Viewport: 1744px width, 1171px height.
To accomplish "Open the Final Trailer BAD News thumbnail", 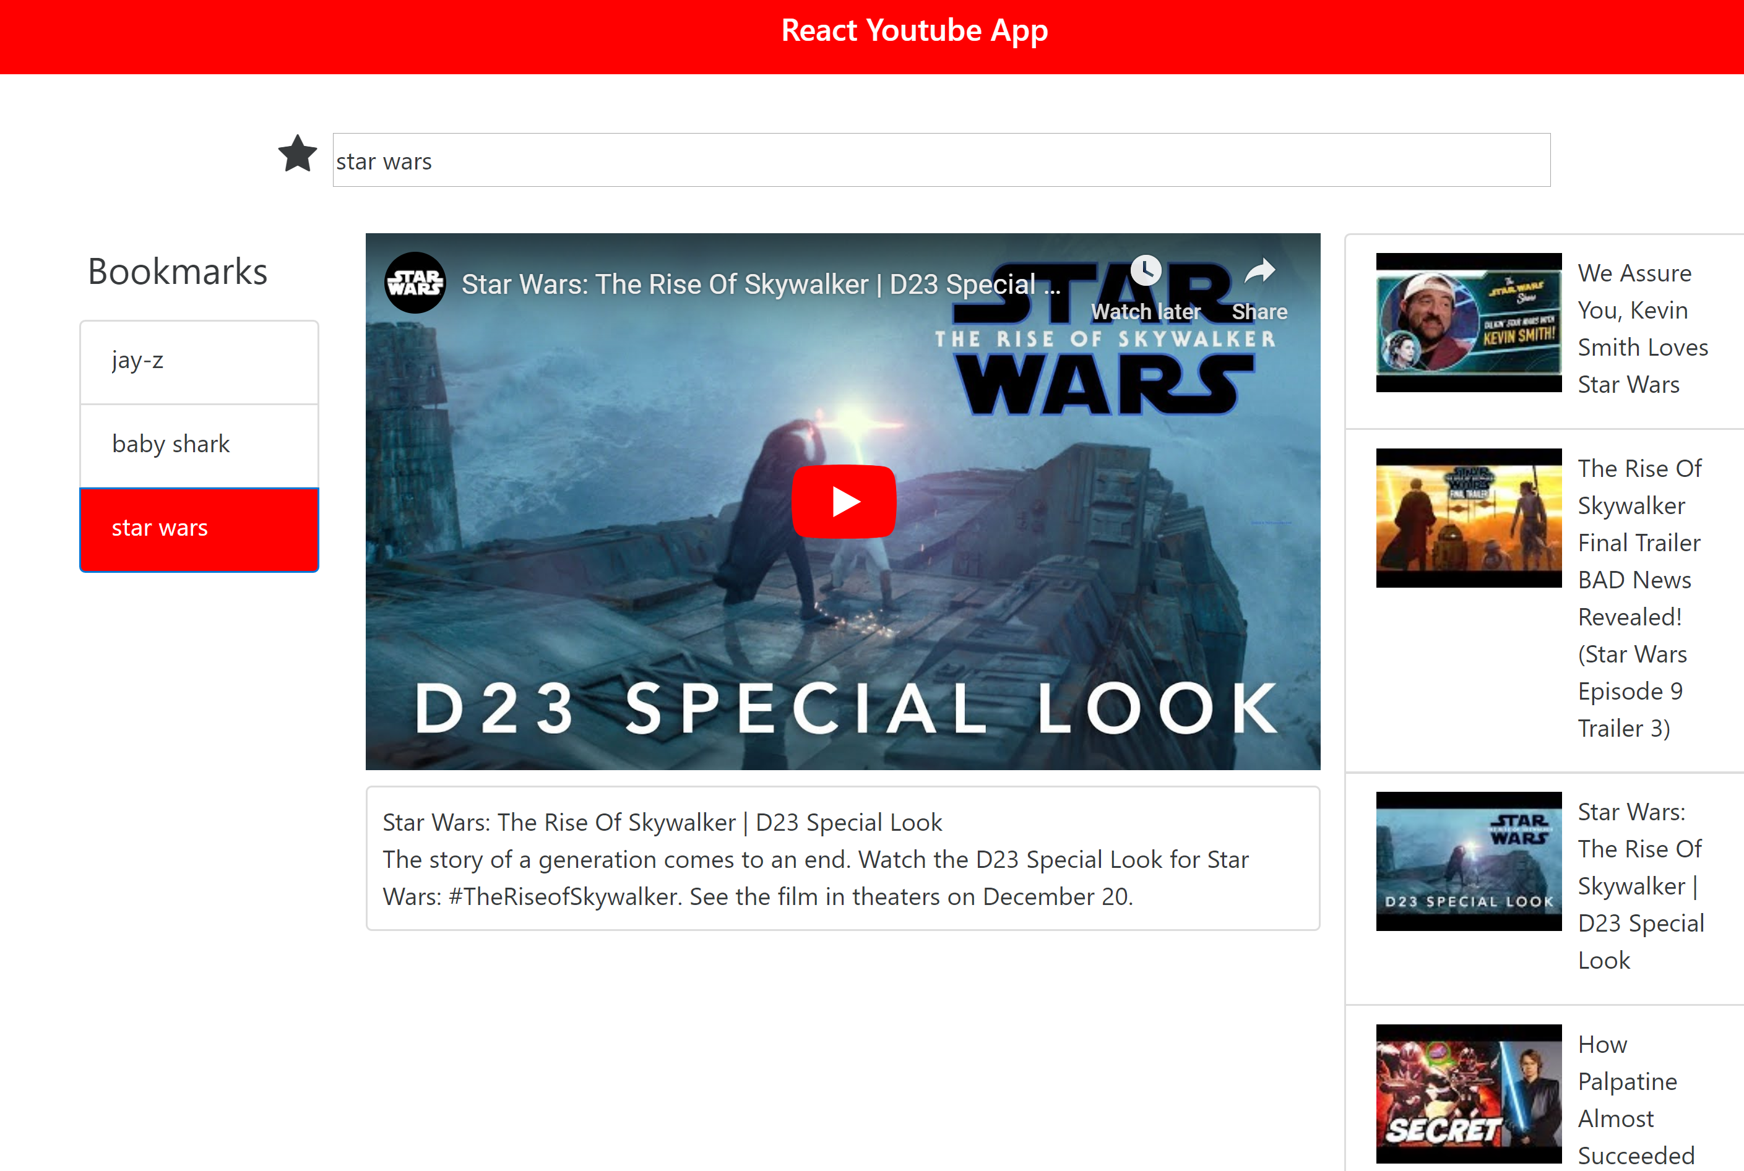I will (1468, 518).
